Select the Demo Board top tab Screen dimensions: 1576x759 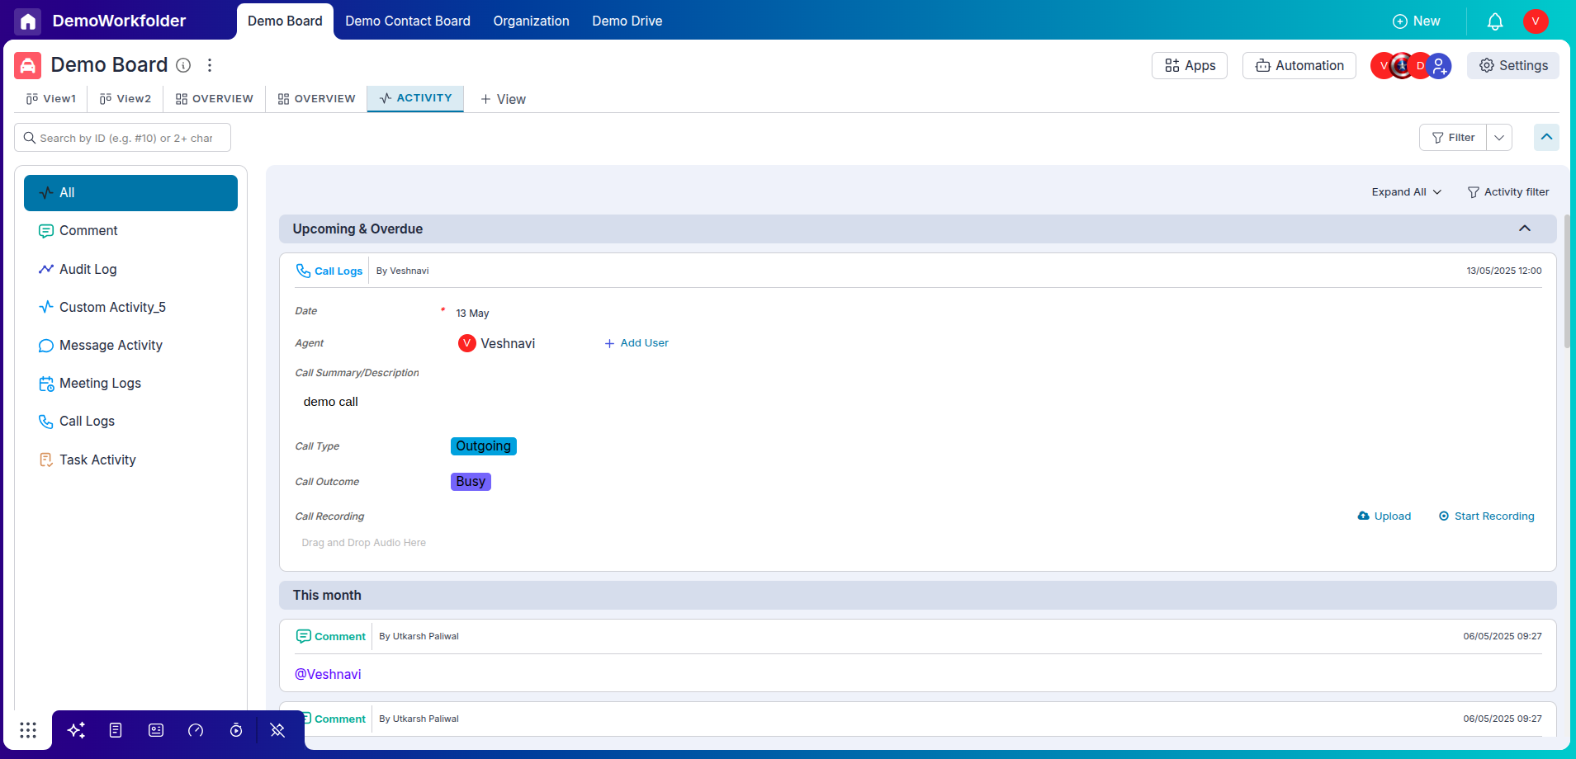click(x=285, y=21)
